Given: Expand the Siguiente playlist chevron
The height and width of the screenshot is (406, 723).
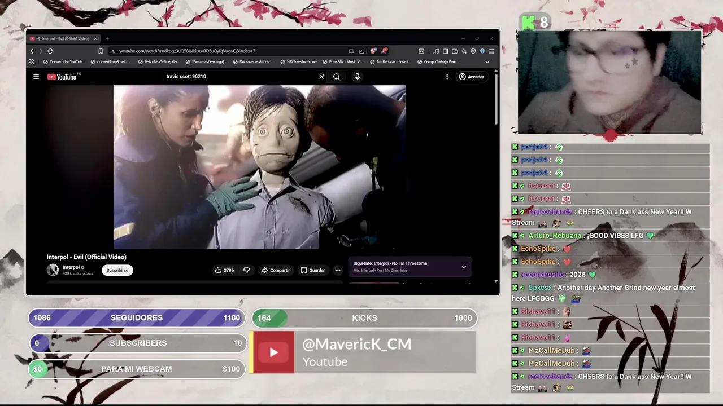Looking at the screenshot, I should (464, 267).
